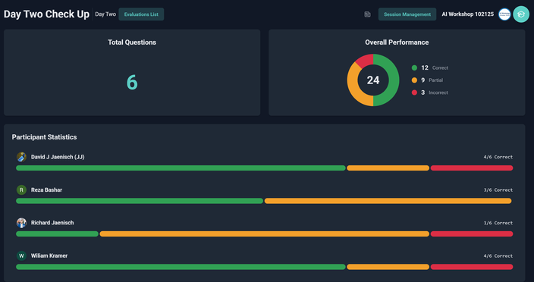Viewport: 534px width, 282px height.
Task: Click David J Jaenisch's 4/6 Correct score
Action: pyautogui.click(x=498, y=157)
